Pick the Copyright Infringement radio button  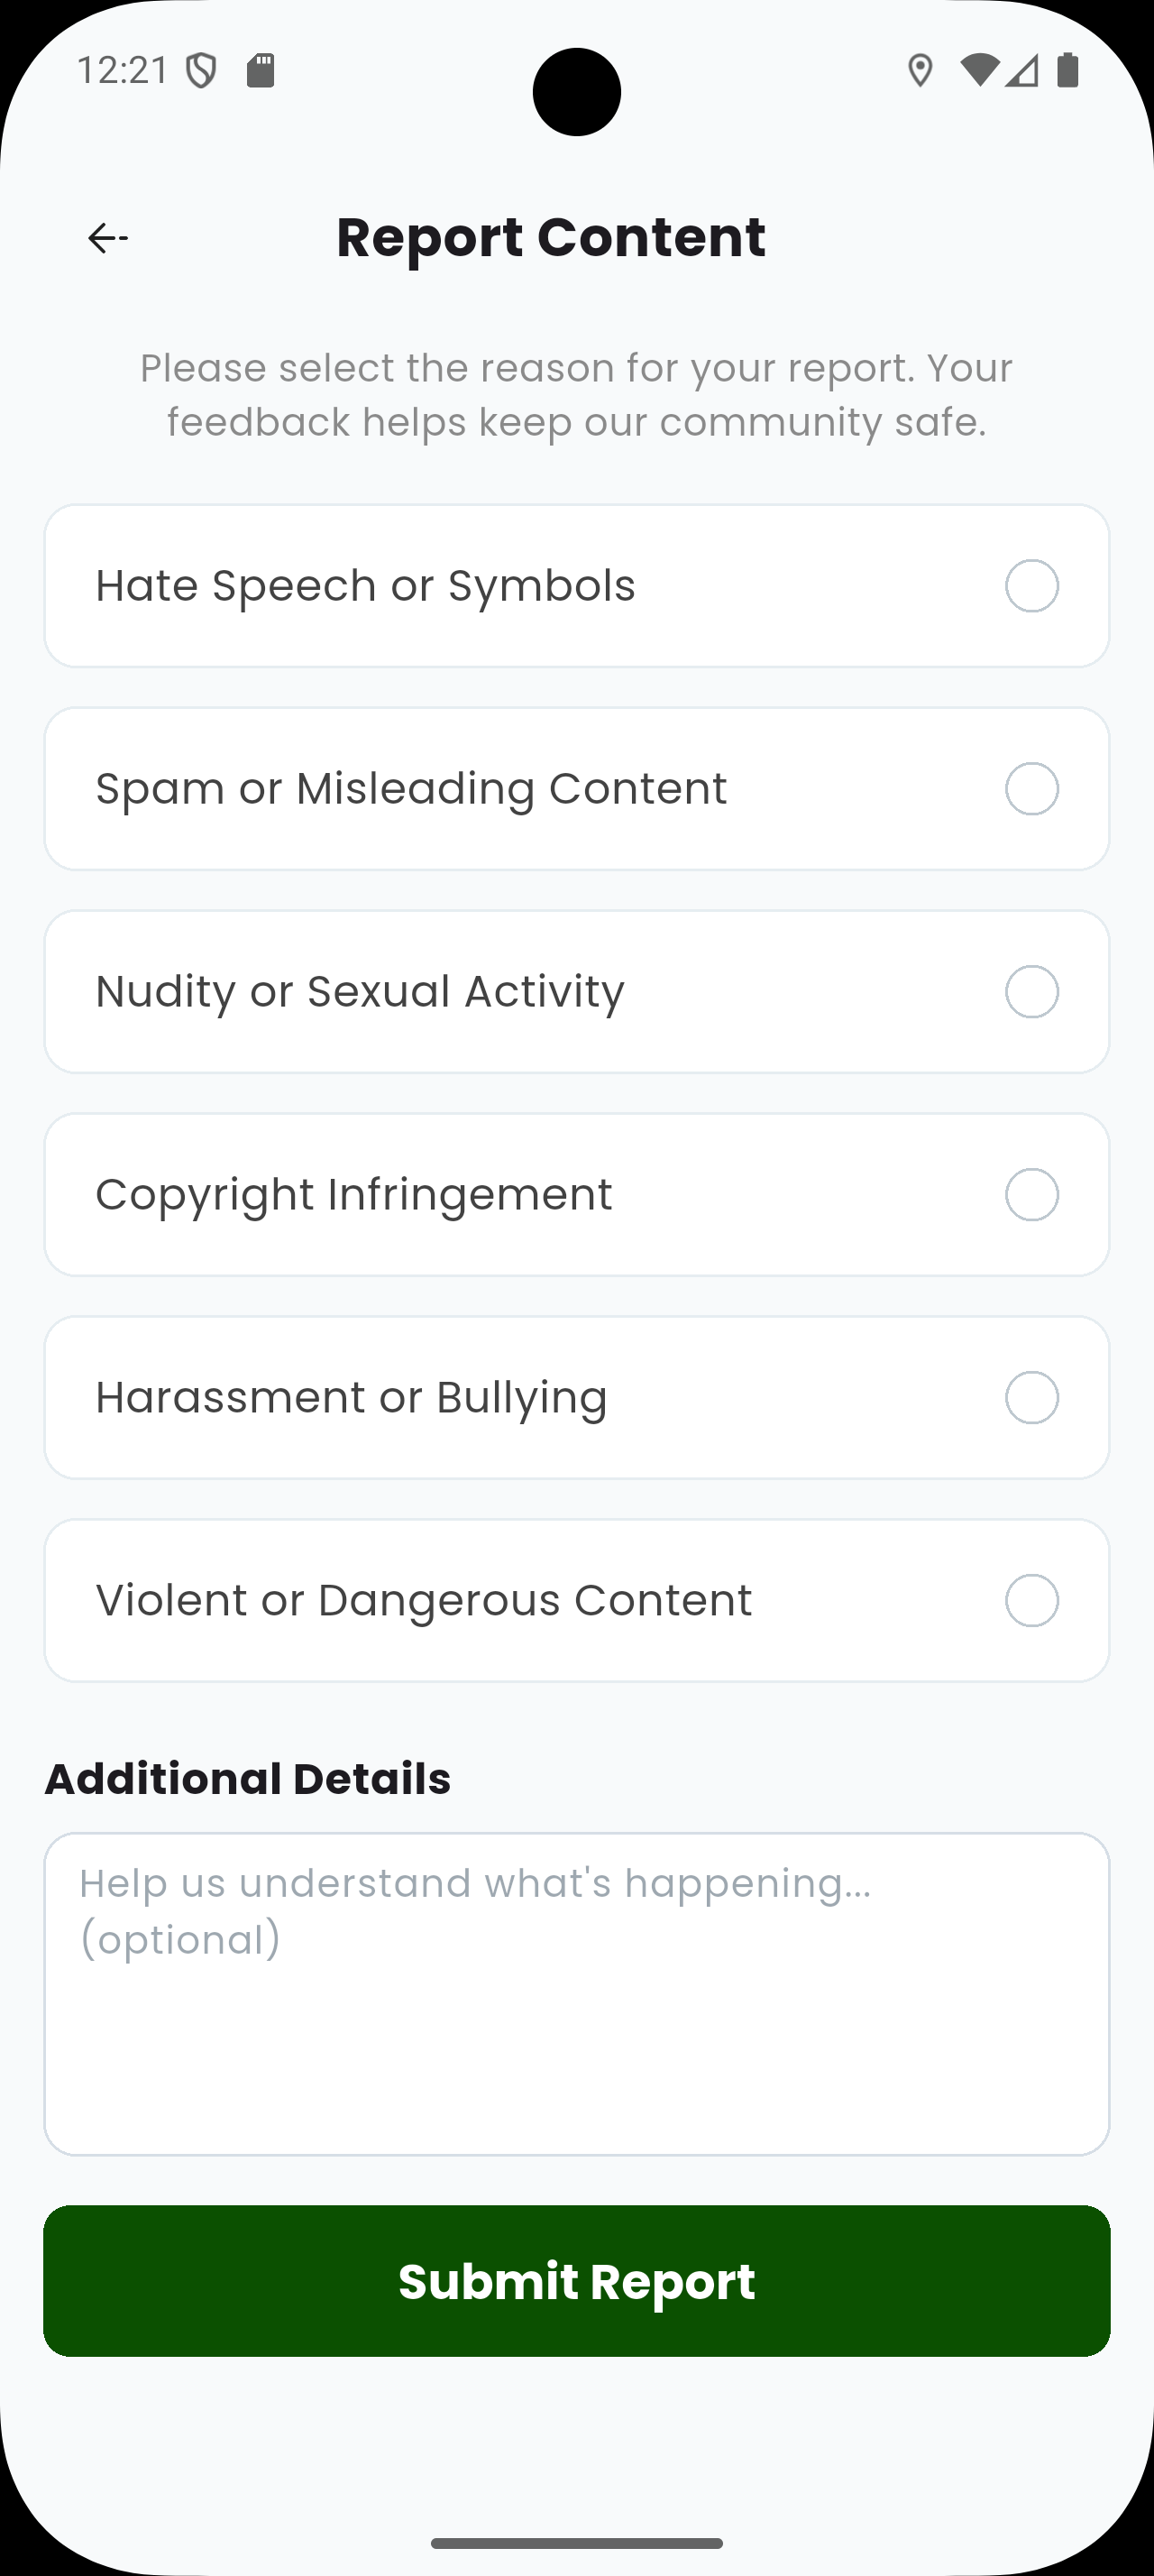tap(1031, 1195)
